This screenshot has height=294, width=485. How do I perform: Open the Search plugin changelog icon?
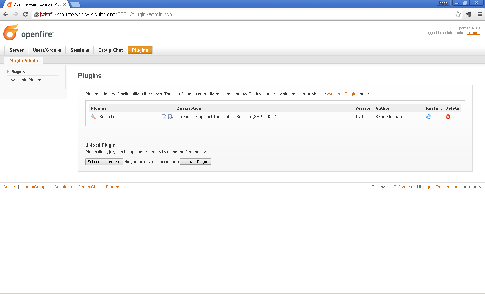pos(170,117)
